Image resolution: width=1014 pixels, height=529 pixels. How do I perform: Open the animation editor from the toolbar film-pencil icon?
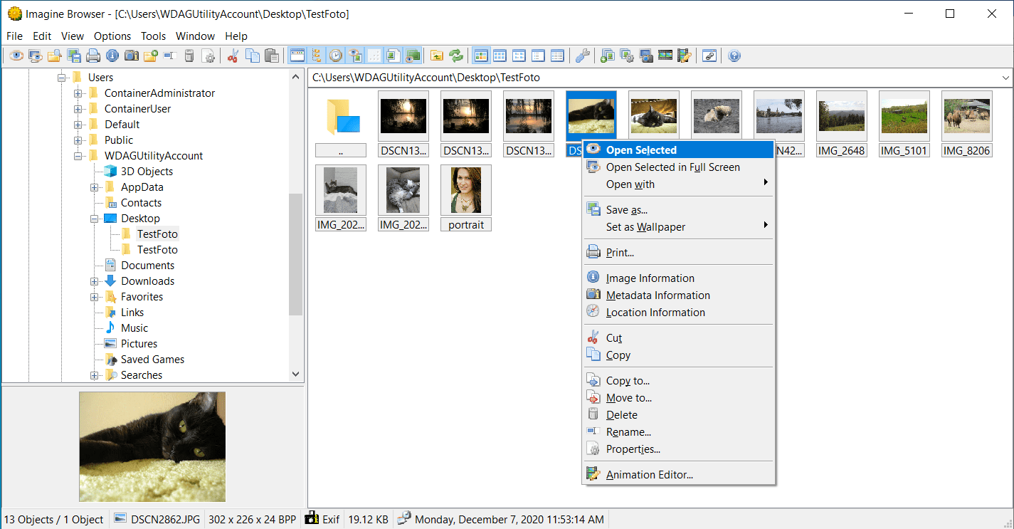(x=685, y=56)
